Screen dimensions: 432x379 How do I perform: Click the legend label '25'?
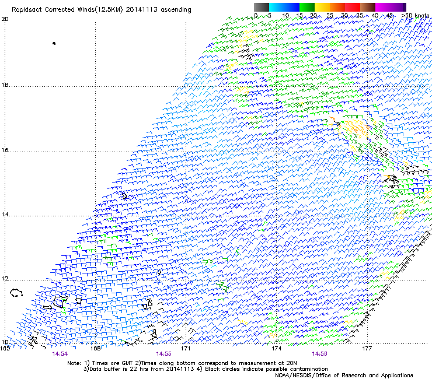point(329,15)
